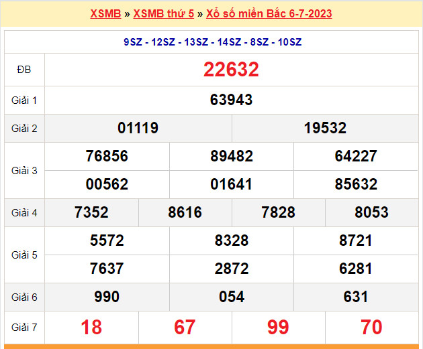Select Giải 2 number 01119
This screenshot has width=423, height=349.
(x=138, y=128)
